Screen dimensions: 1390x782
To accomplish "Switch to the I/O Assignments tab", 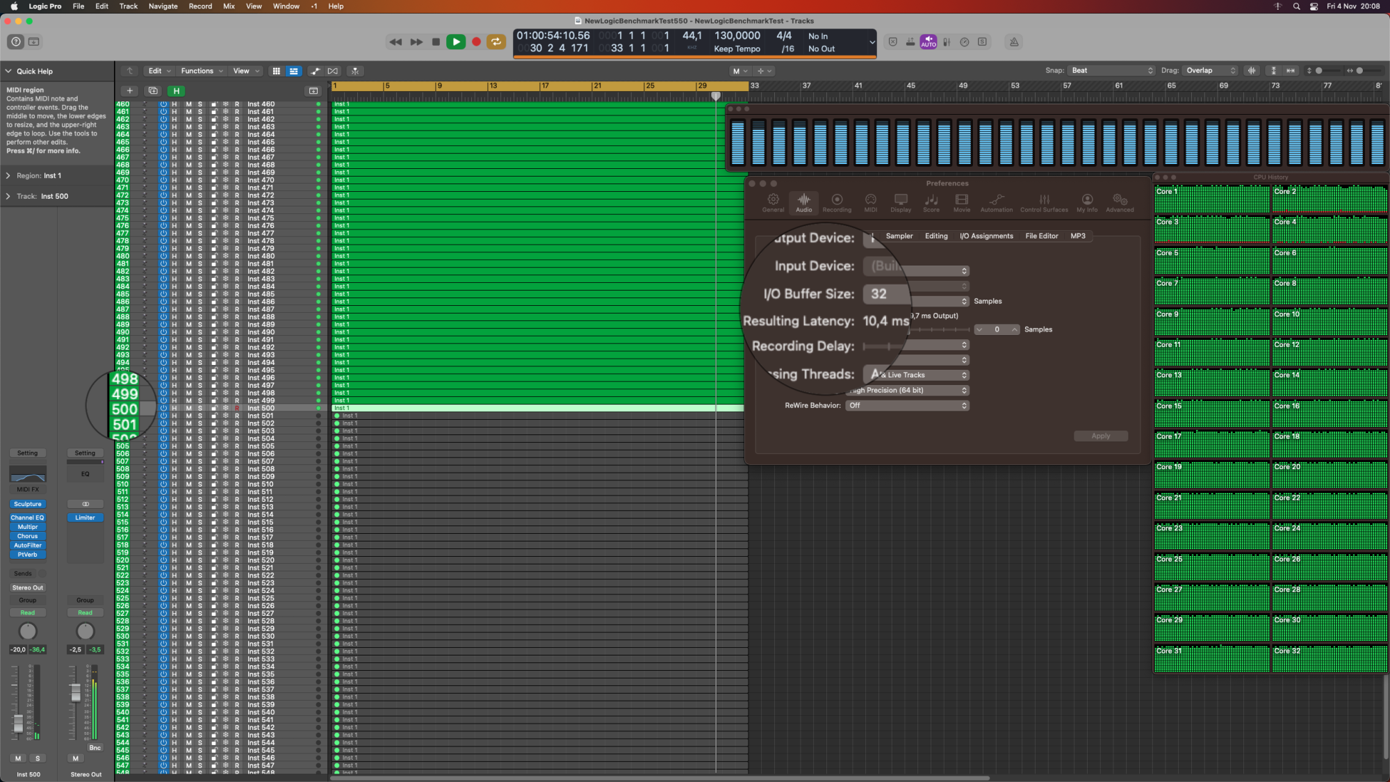I will [x=986, y=236].
